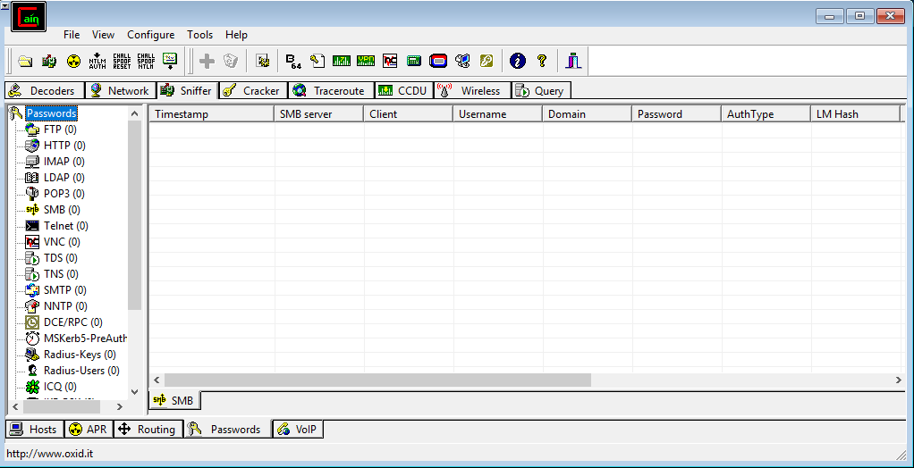Switch to the Cracker tab
Viewport: 914px width, 468px height.
[x=252, y=90]
